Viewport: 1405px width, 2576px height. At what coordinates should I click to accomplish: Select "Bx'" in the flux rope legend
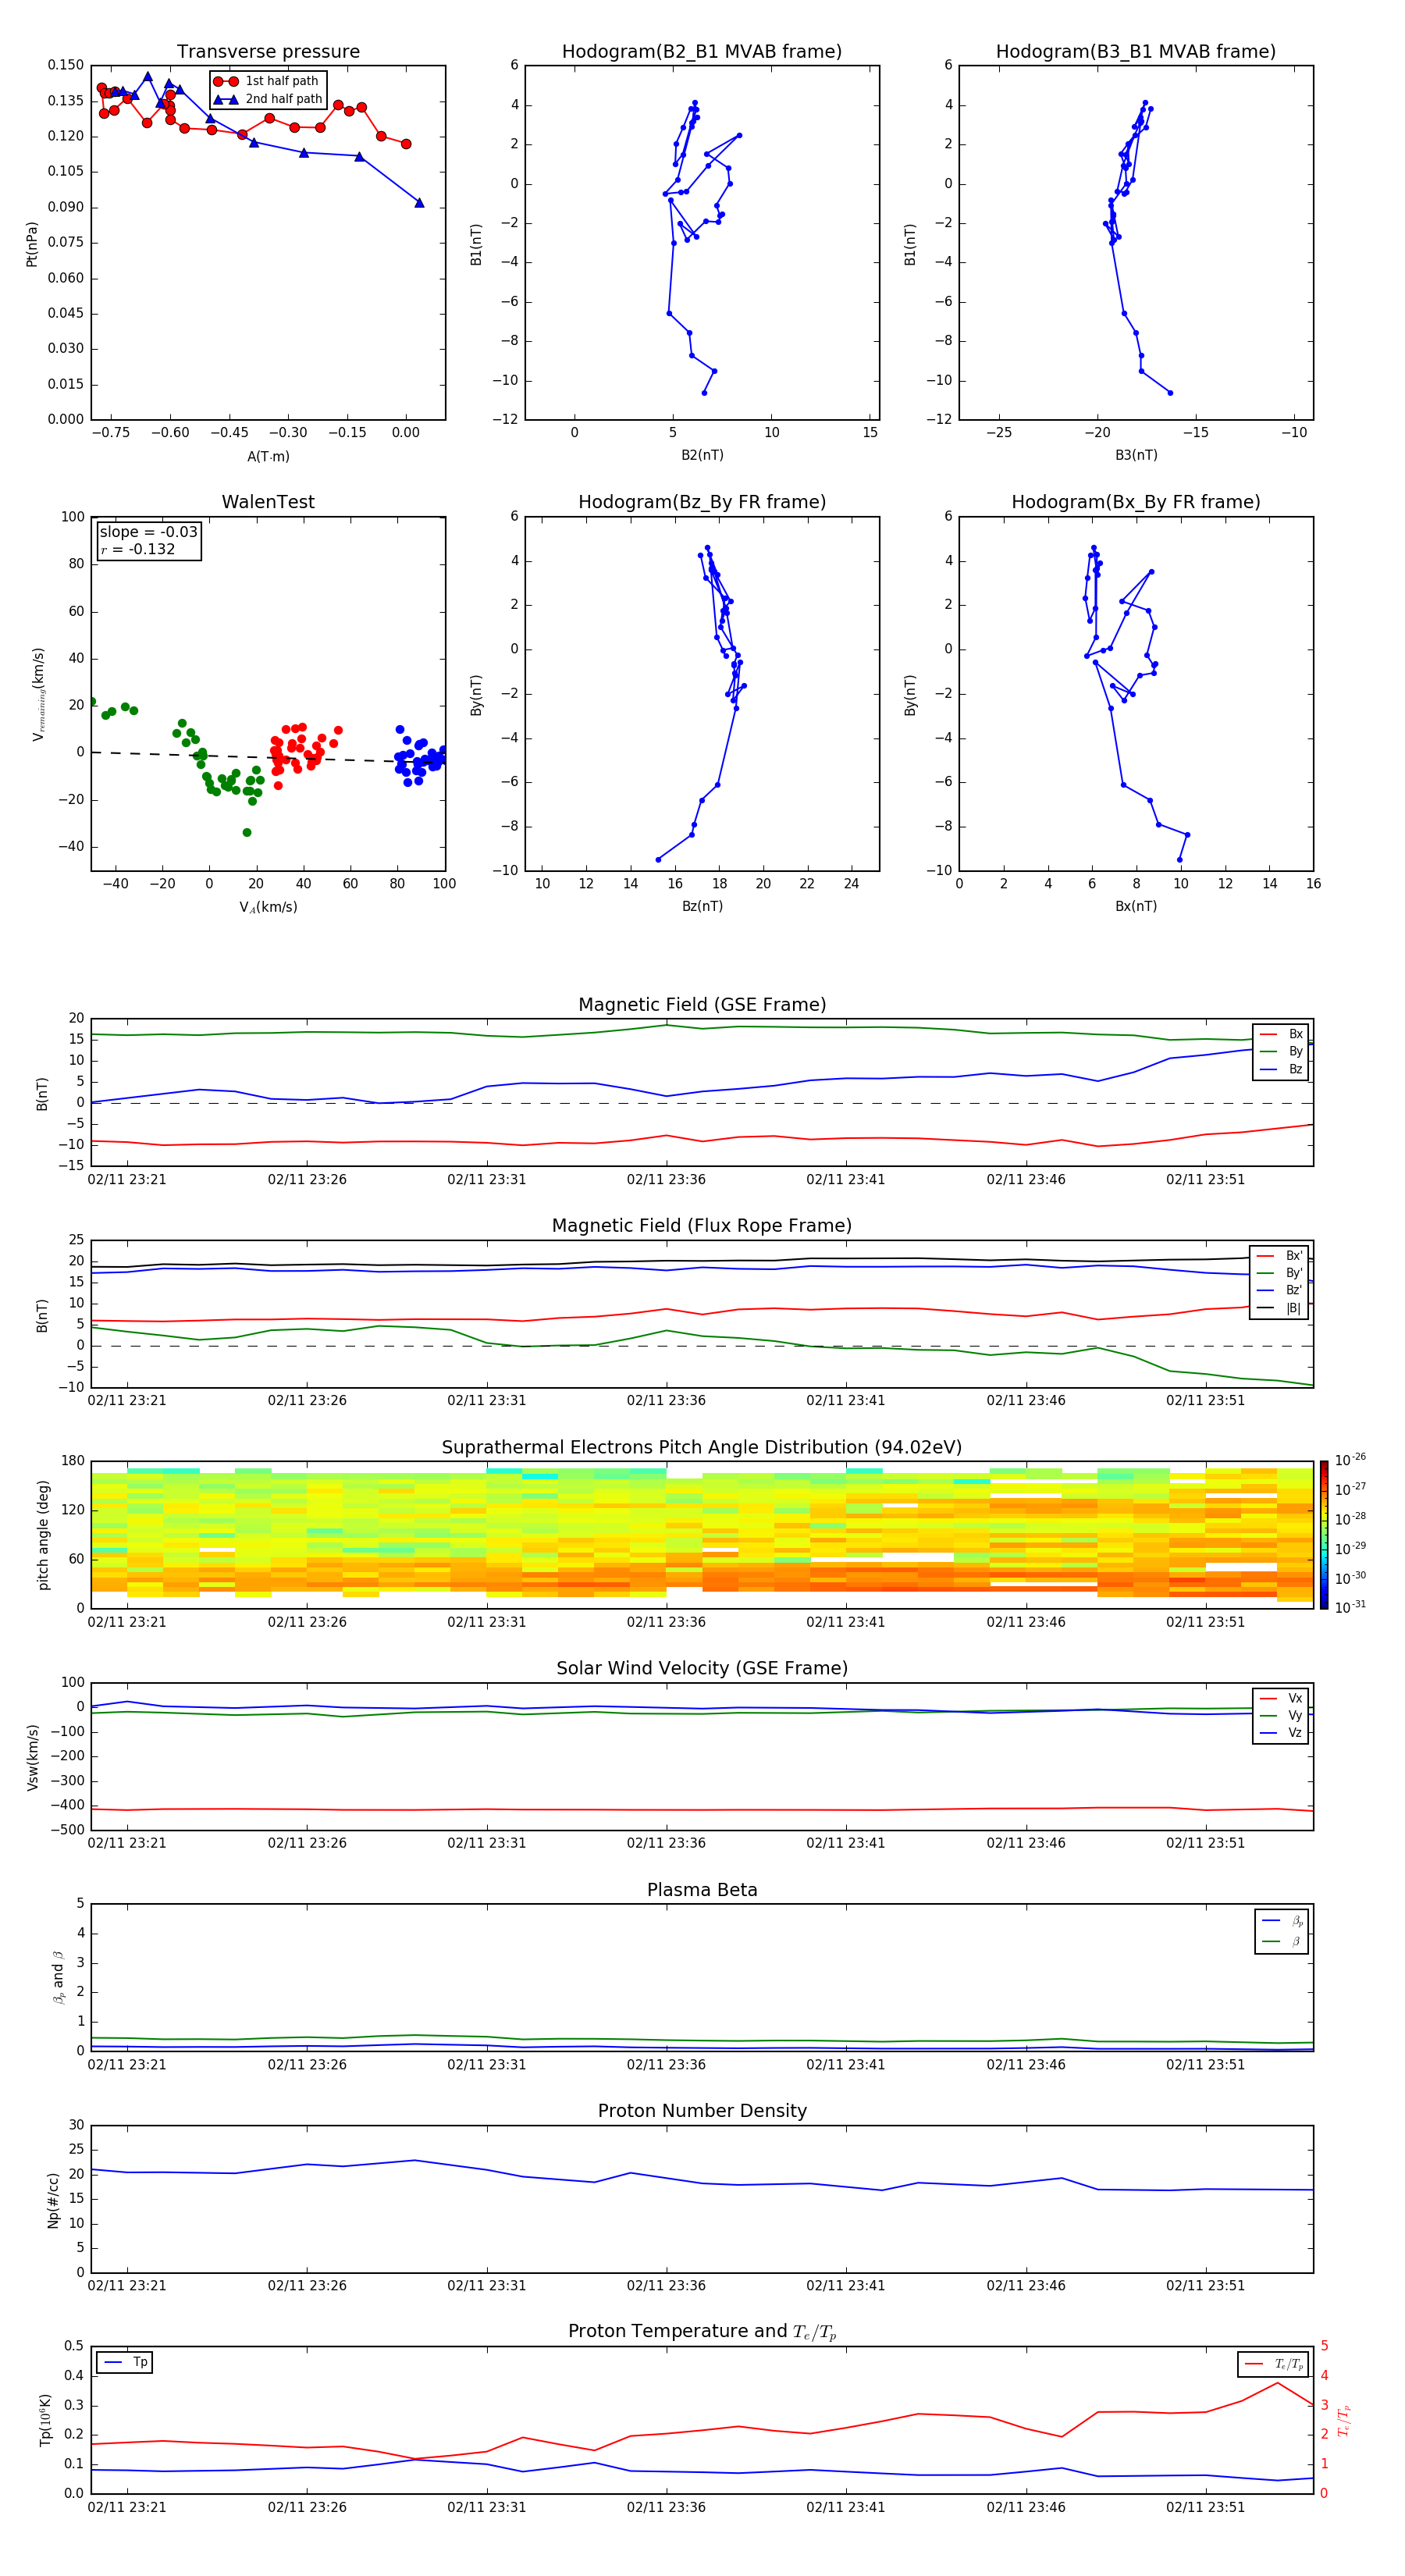pos(1280,1256)
